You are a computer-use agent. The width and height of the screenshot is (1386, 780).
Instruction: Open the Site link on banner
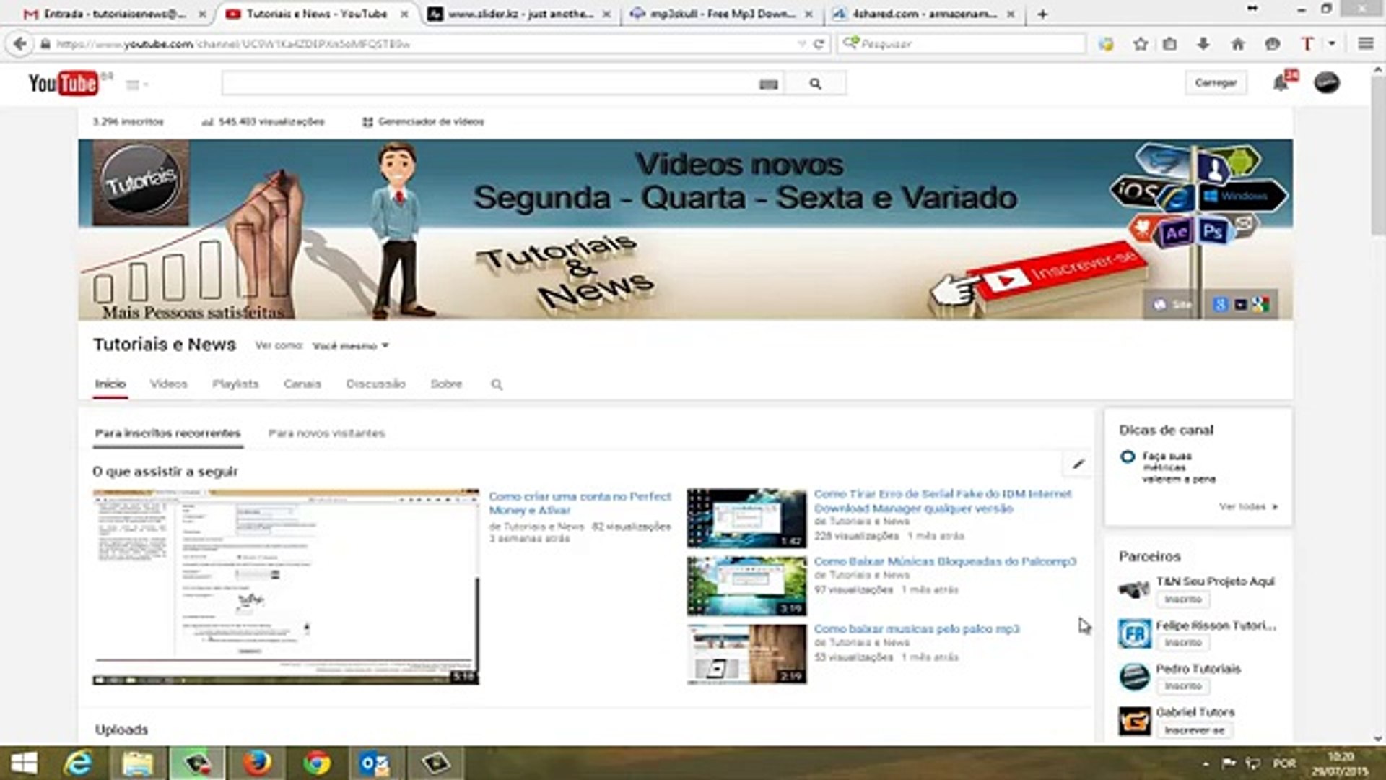(x=1173, y=304)
